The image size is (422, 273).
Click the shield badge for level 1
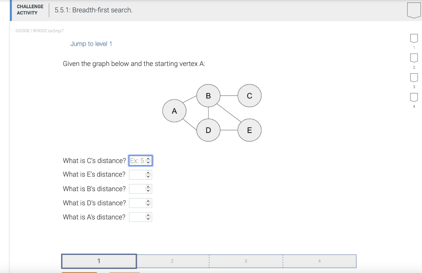click(x=414, y=38)
